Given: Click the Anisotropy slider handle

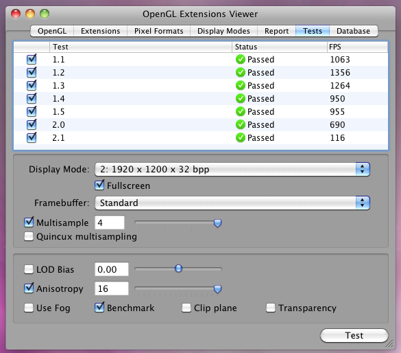Looking at the screenshot, I should point(217,289).
